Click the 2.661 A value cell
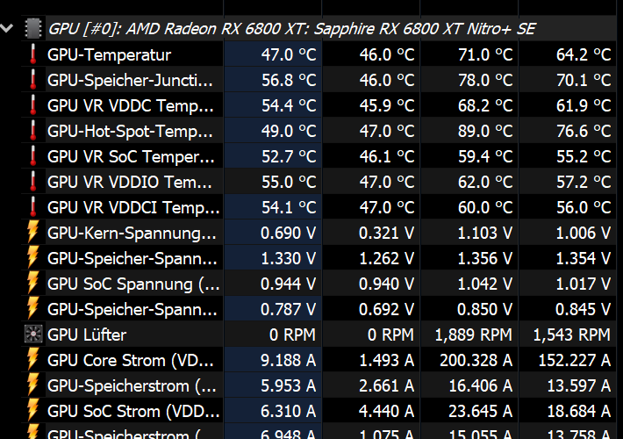The image size is (623, 439). (387, 385)
